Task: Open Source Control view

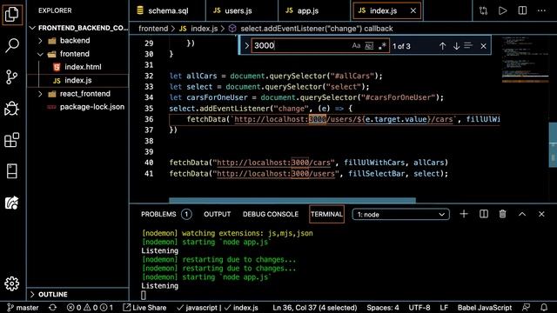Action: coord(12,77)
